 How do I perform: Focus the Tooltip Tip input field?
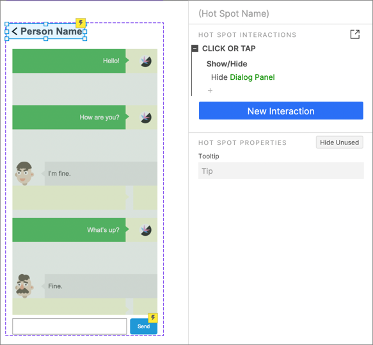tap(281, 171)
